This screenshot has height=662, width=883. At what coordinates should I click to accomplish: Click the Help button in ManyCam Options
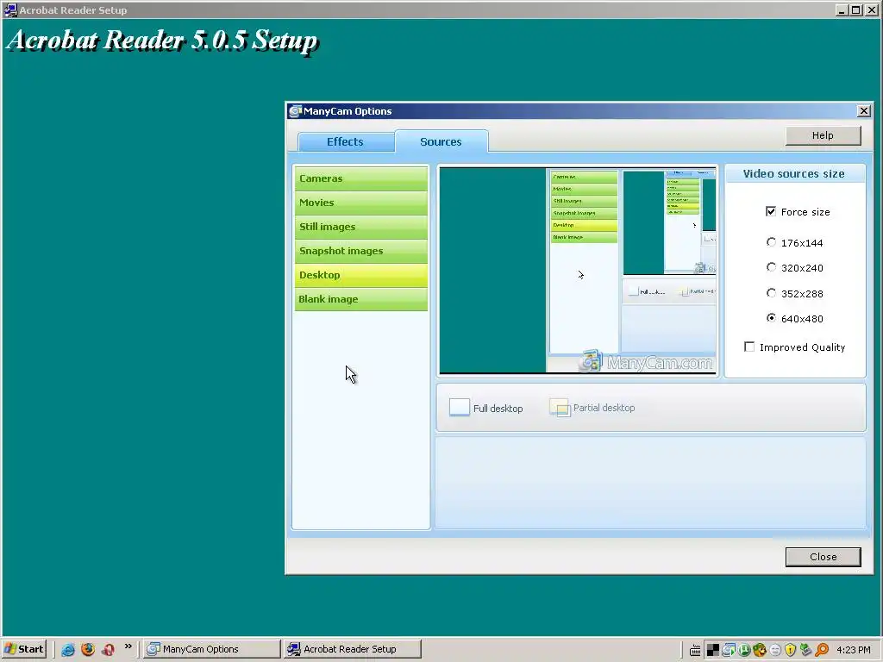[x=823, y=135]
